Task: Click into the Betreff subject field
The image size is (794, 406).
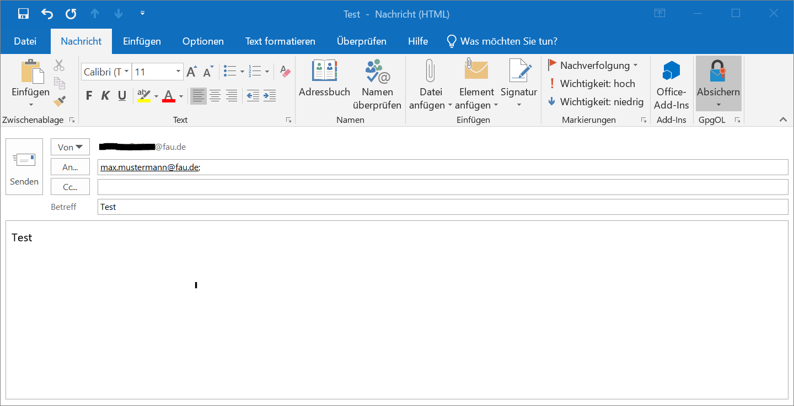Action: [x=442, y=207]
